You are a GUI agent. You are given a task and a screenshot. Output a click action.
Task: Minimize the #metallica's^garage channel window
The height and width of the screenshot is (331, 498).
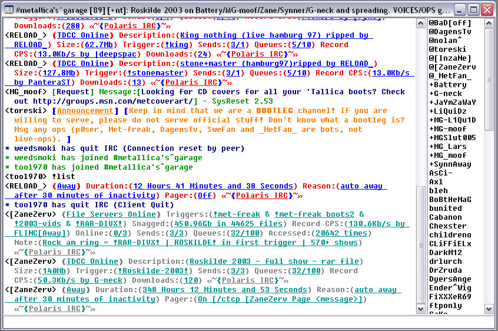tap(459, 10)
